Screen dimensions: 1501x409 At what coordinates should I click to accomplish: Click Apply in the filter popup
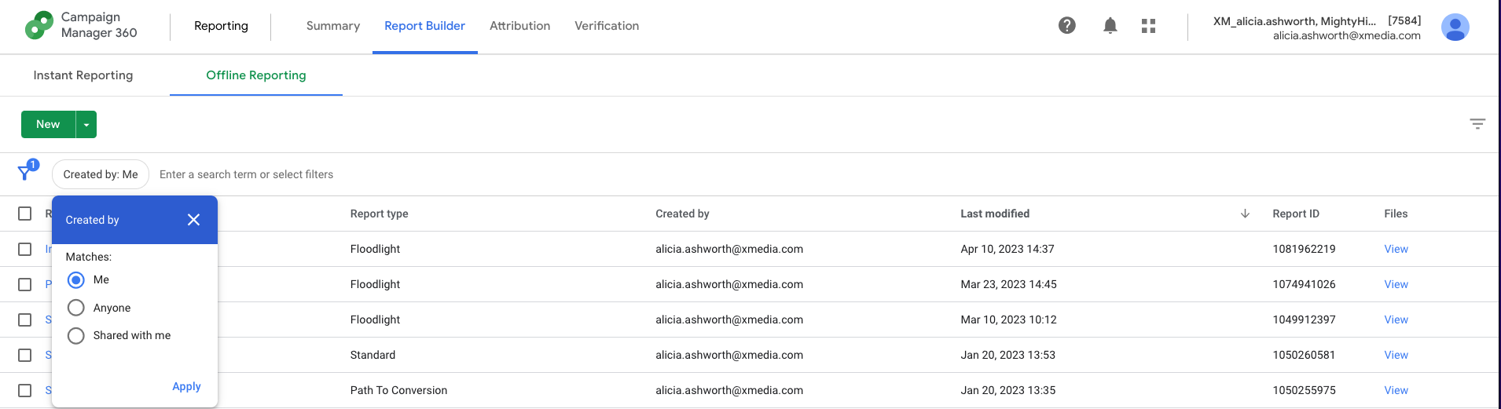tap(186, 386)
